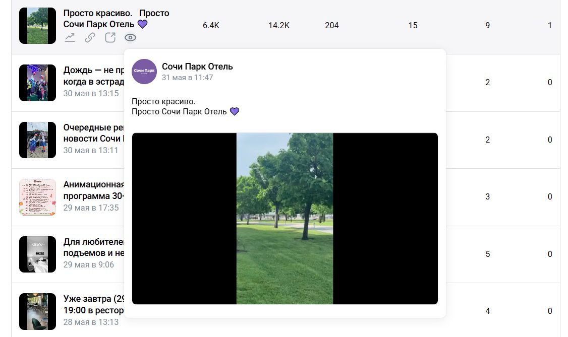Open thumbnail of the 'Для любителей' post
The image size is (568, 337).
point(38,254)
